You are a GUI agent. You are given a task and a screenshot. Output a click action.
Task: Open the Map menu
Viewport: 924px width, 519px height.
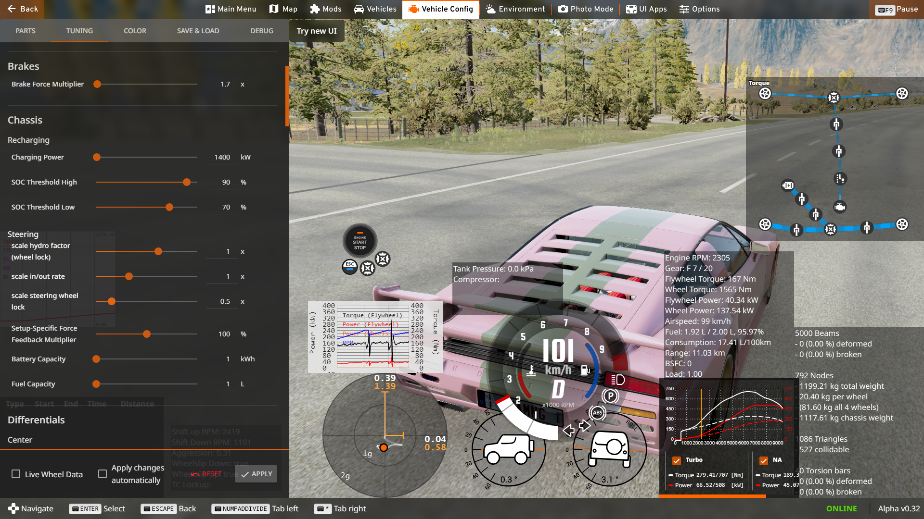(x=283, y=9)
